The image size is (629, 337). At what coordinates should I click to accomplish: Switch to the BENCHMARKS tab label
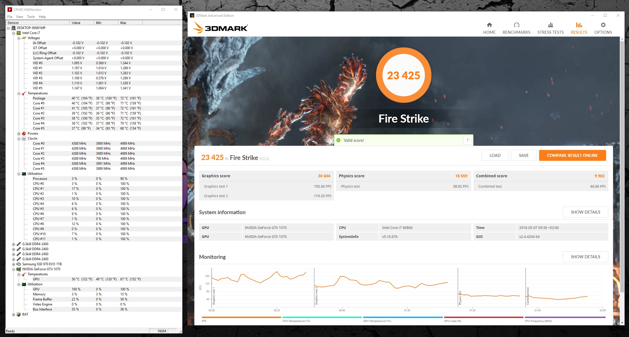tap(516, 32)
